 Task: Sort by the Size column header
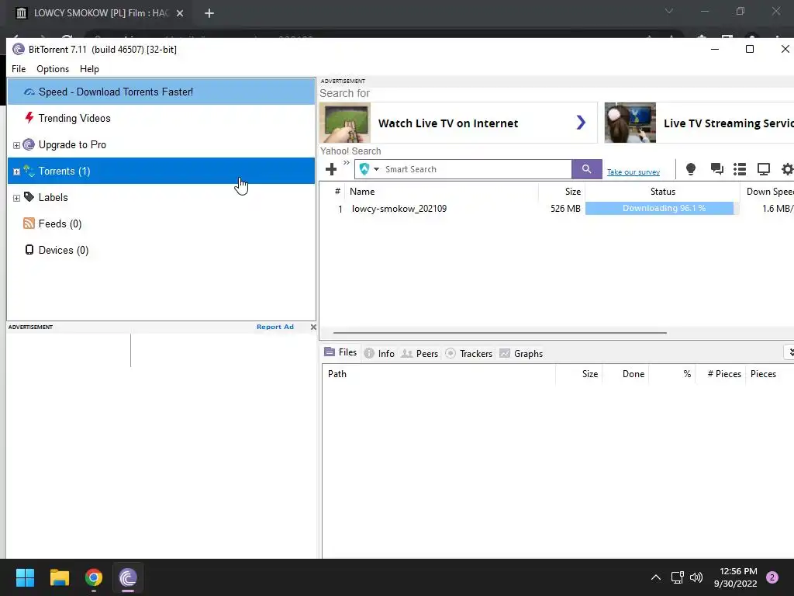(561, 192)
